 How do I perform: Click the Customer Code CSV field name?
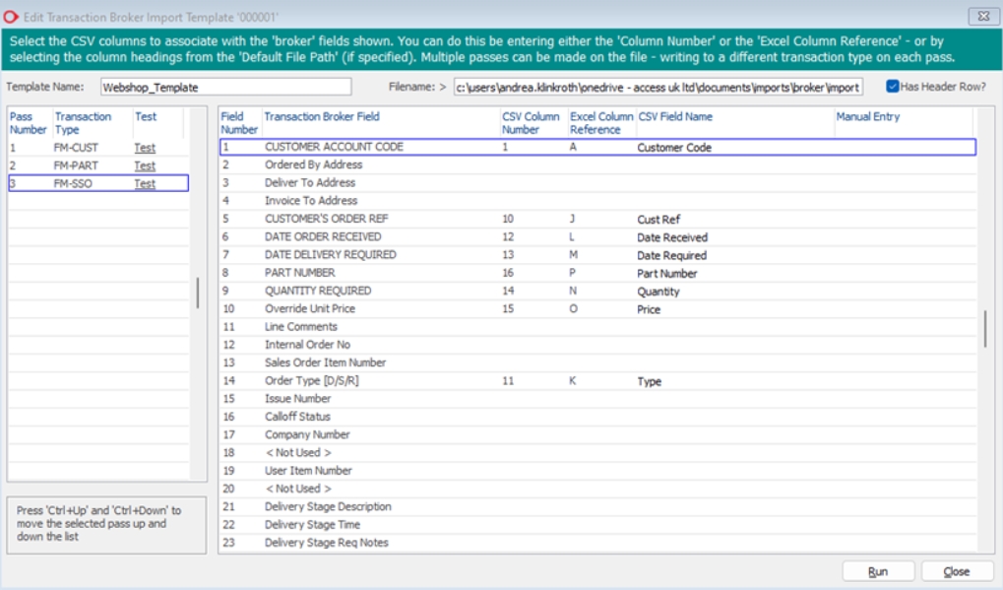[674, 148]
